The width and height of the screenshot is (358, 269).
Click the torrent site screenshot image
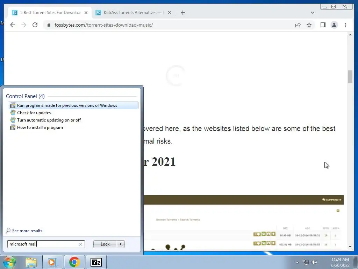243,222
